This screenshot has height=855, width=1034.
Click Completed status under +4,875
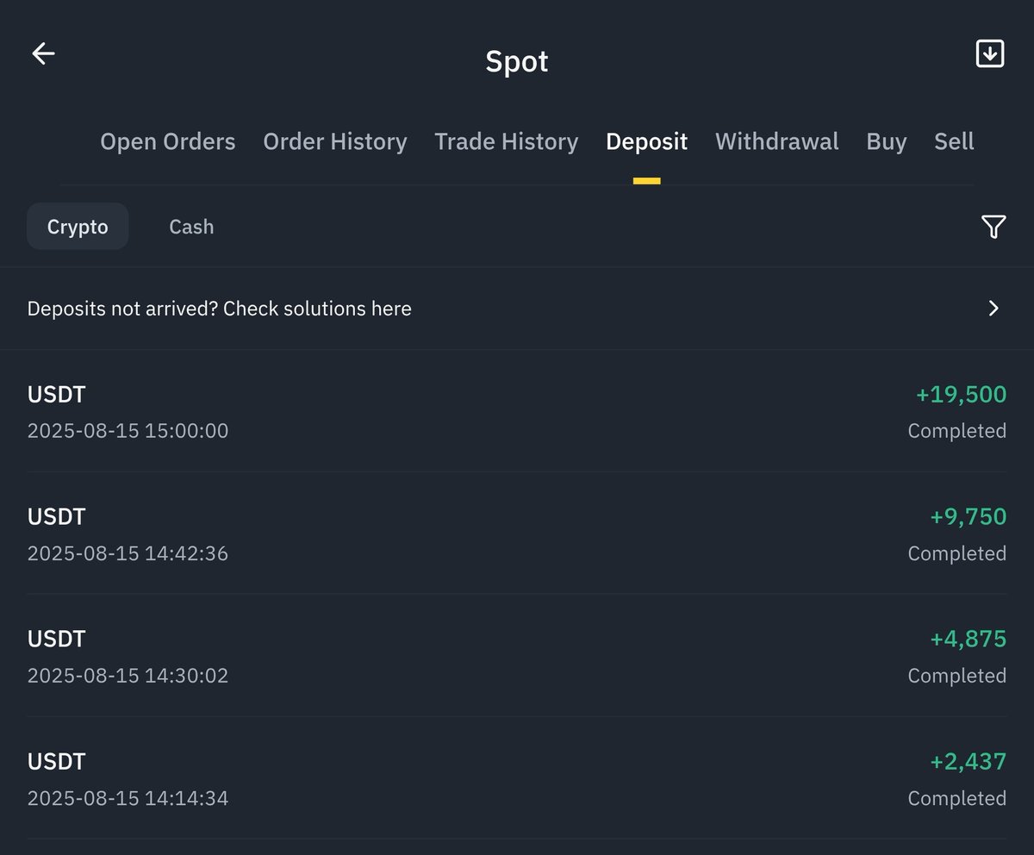[x=957, y=676]
